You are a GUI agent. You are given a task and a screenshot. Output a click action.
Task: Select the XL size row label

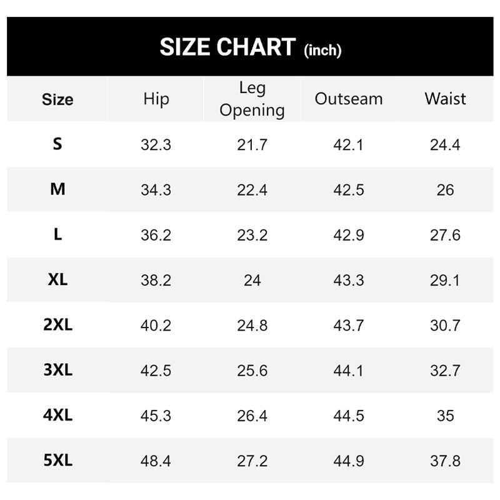point(57,280)
